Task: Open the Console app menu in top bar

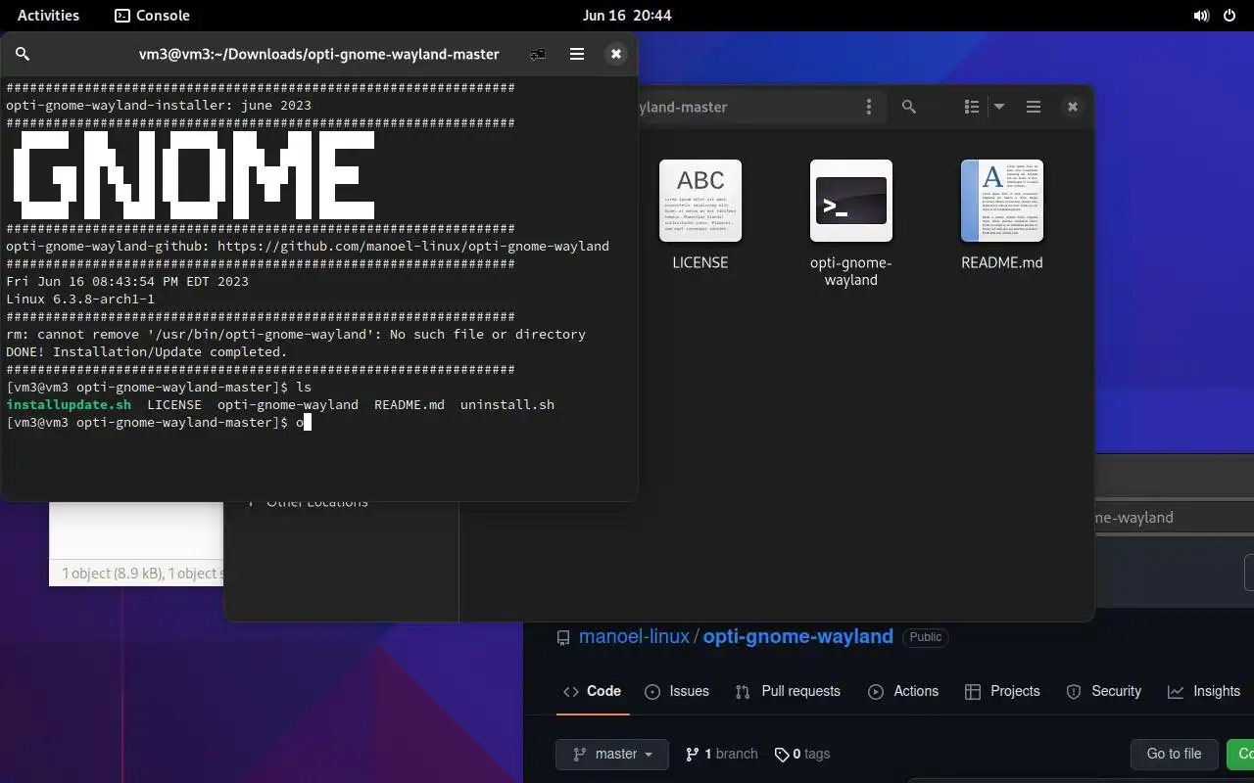Action: [x=152, y=15]
